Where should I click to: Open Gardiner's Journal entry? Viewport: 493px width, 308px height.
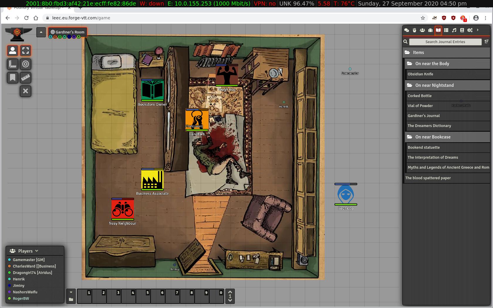pyautogui.click(x=448, y=116)
